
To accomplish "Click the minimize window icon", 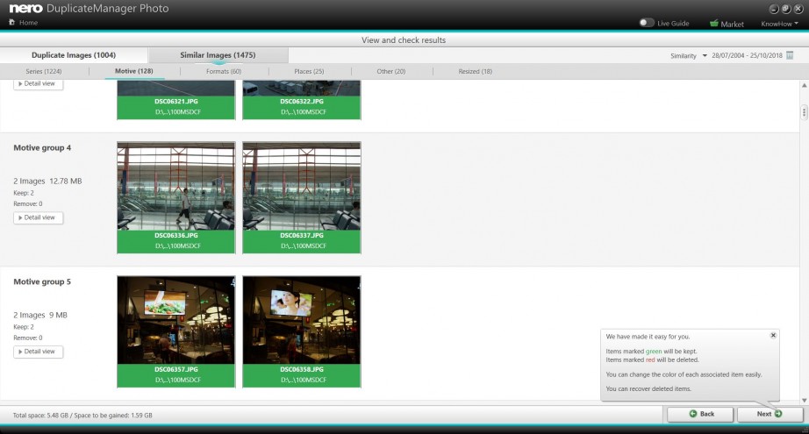I will pyautogui.click(x=776, y=9).
